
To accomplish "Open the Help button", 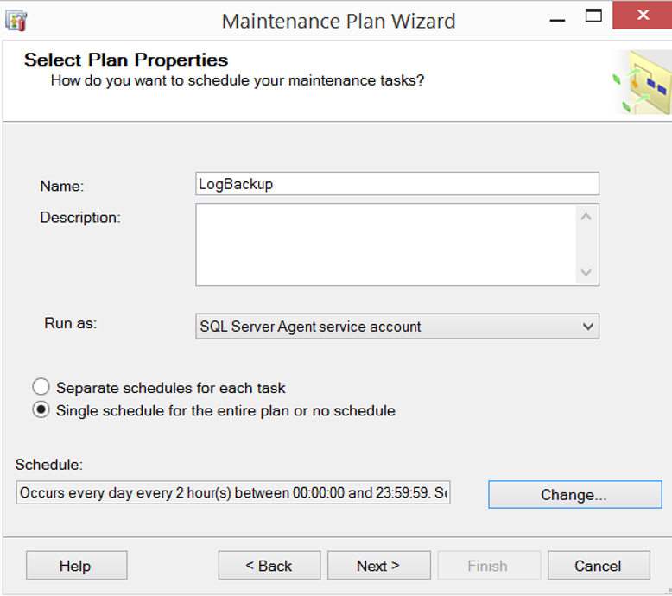I will (x=76, y=566).
